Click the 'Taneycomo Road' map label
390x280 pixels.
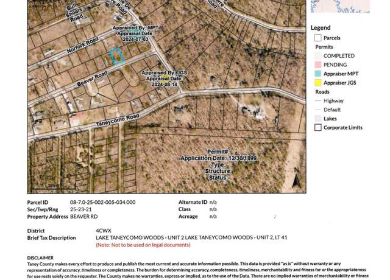[118, 120]
